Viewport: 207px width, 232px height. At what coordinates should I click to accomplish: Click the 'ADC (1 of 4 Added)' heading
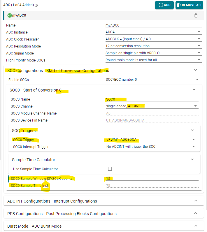coord(18,5)
